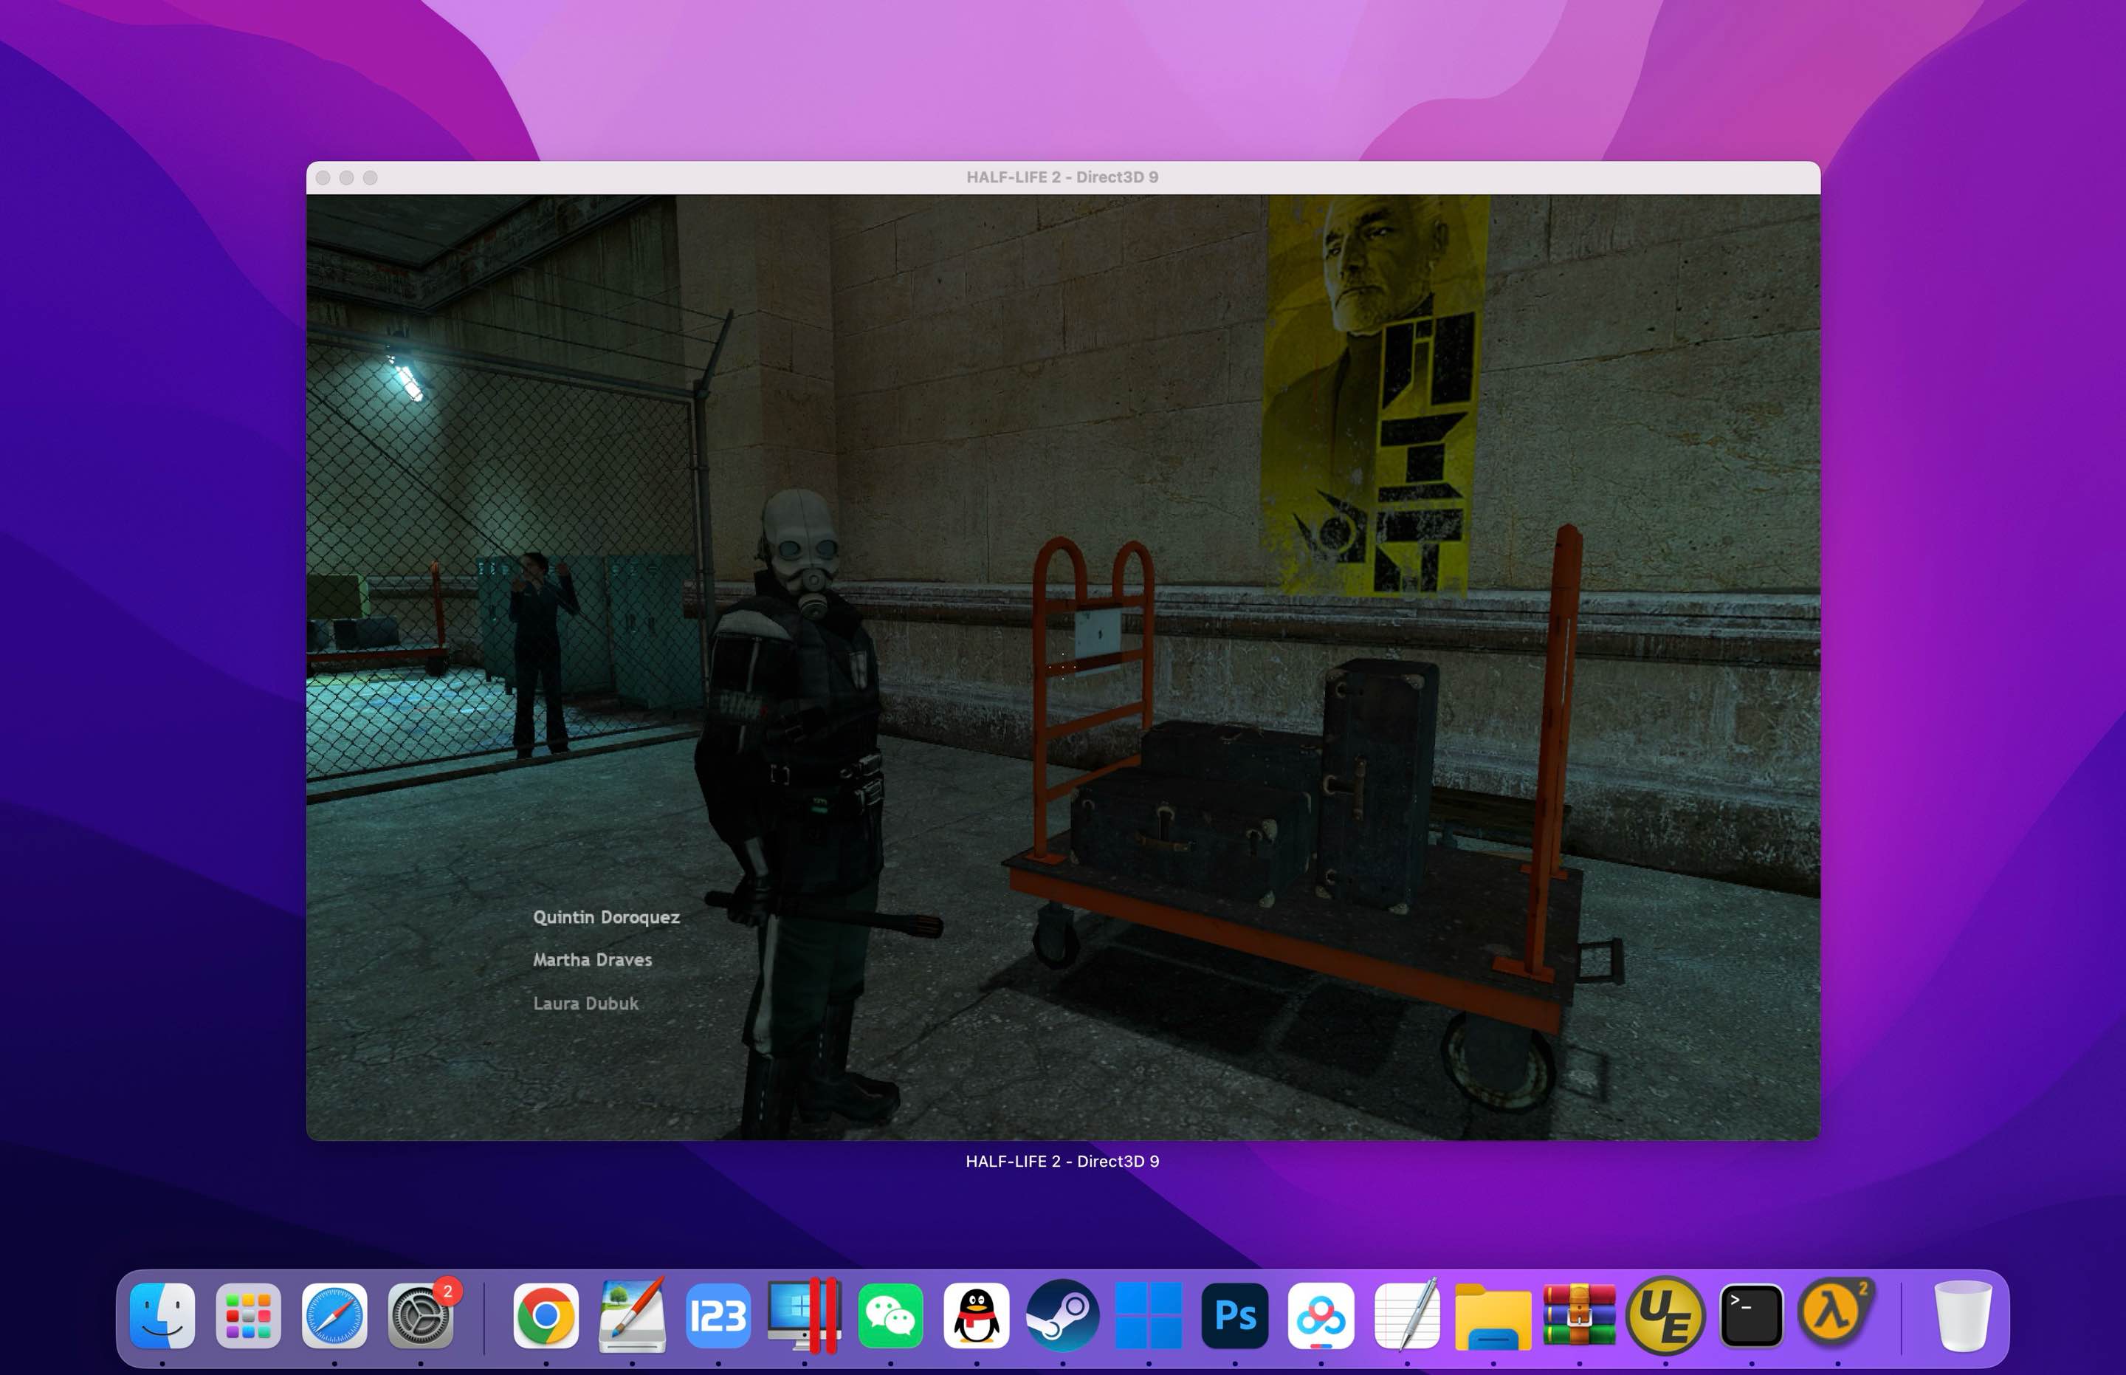This screenshot has width=2126, height=1375.
Task: Open the Windows 11 logo dock icon
Action: 1149,1315
